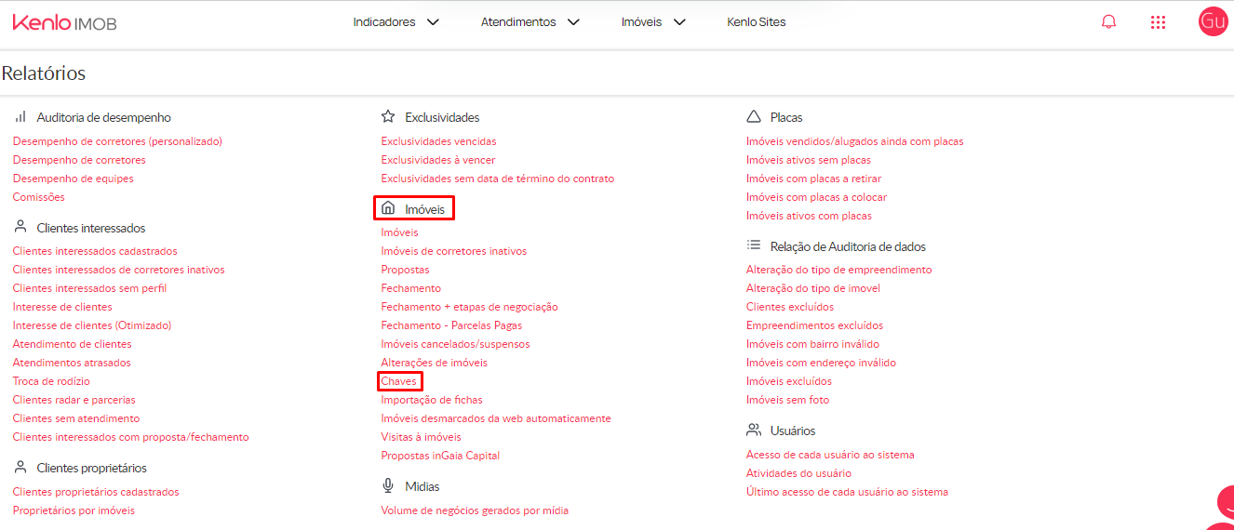Click the Relação de Auditoria list icon
Screen dimensions: 1234x530
click(x=754, y=245)
